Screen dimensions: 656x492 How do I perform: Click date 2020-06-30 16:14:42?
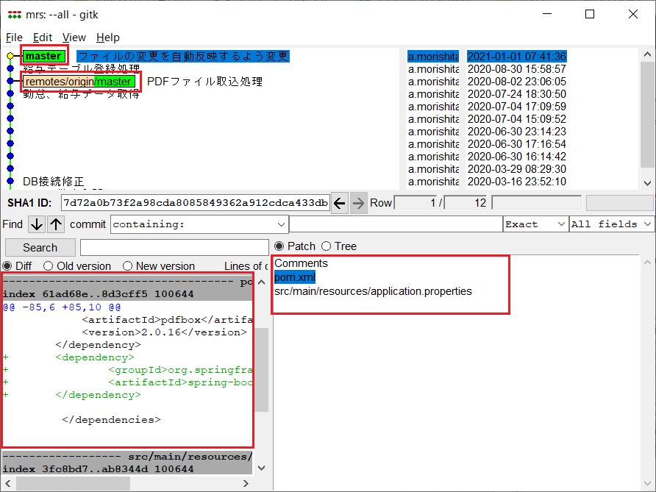click(517, 157)
